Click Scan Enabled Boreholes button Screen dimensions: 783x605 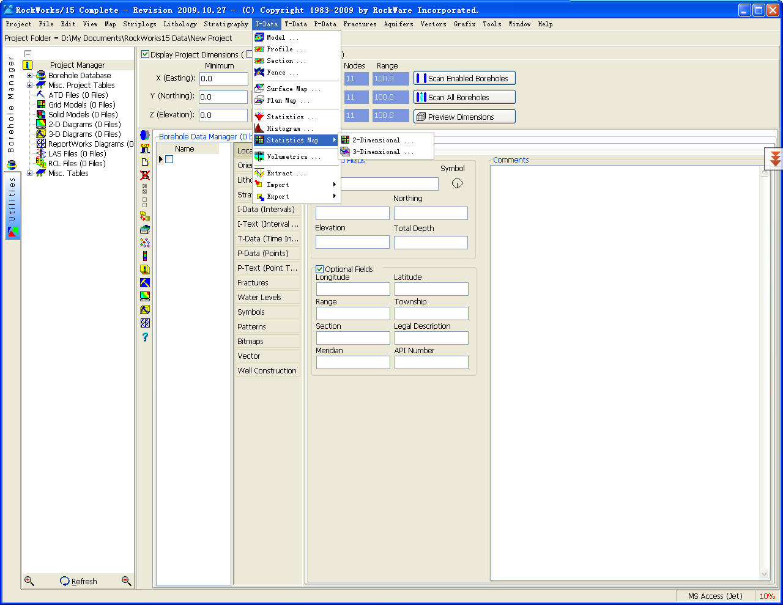coord(464,78)
